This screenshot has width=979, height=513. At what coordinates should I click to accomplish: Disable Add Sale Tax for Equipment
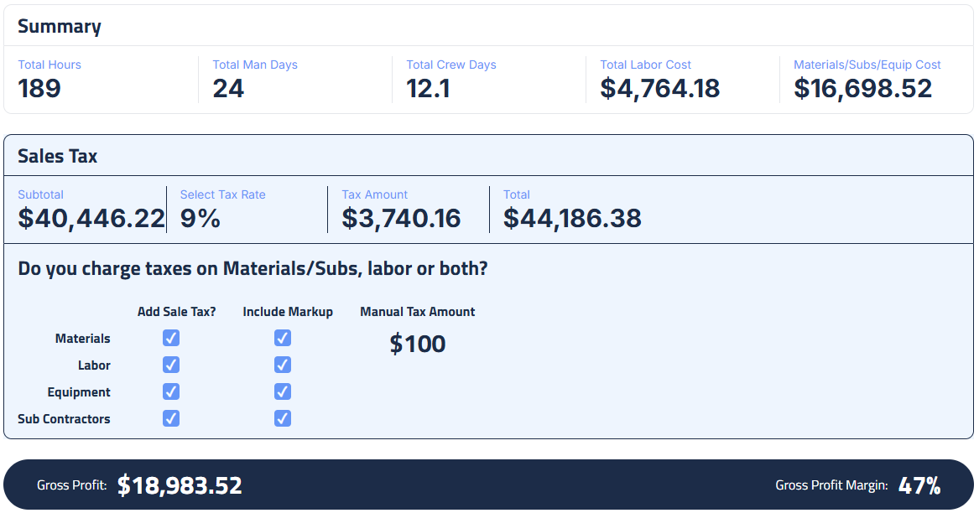(x=171, y=392)
